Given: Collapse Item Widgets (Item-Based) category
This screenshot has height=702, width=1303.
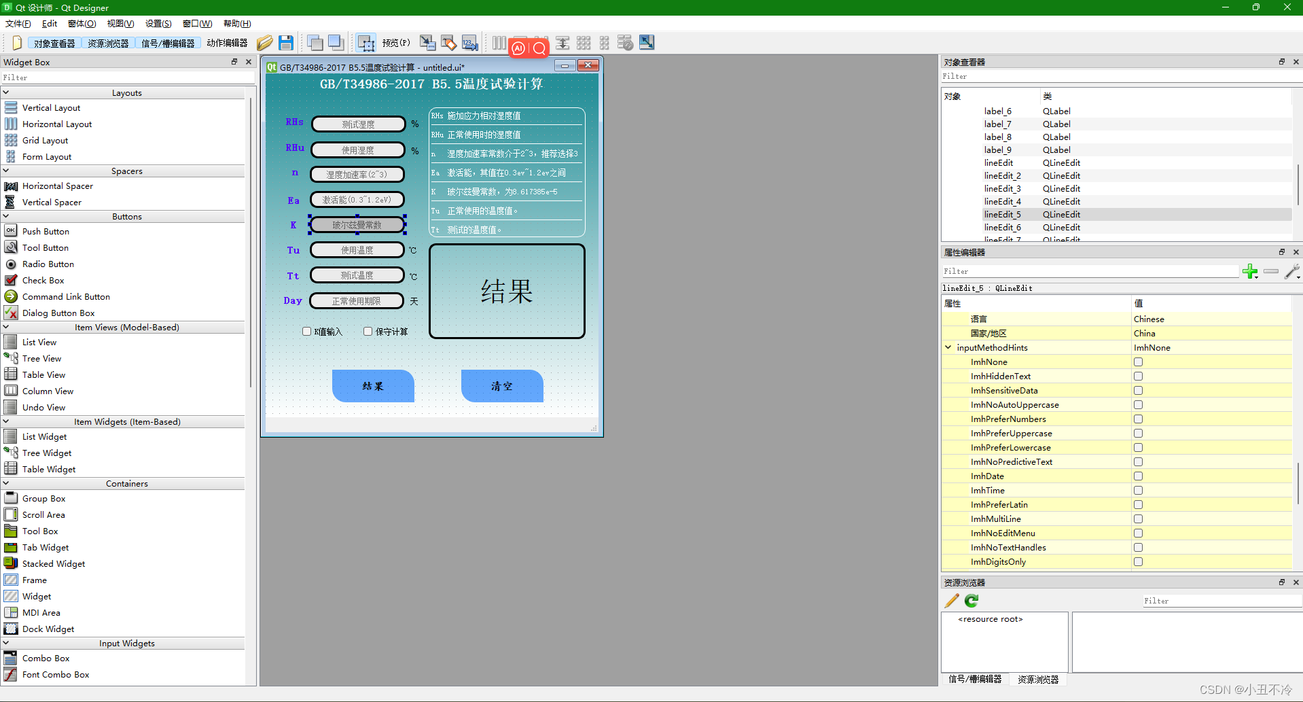Looking at the screenshot, I should tap(6, 421).
